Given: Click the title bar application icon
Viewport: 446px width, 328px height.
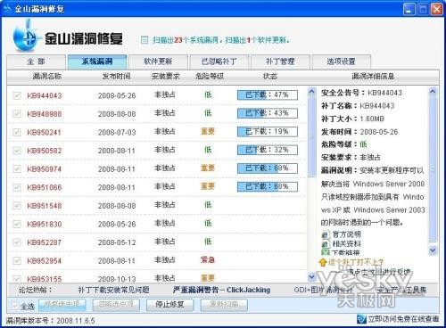Looking at the screenshot, I should [x=7, y=9].
